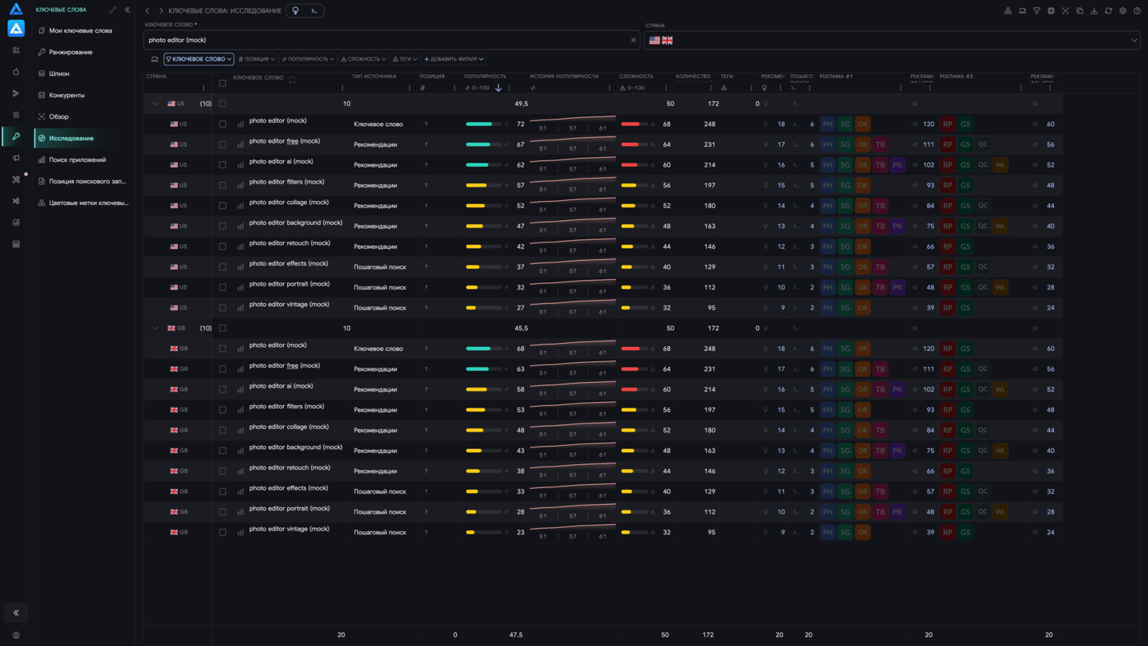This screenshot has height=646, width=1148.
Task: Click PH ad badge in first US row
Action: point(828,124)
